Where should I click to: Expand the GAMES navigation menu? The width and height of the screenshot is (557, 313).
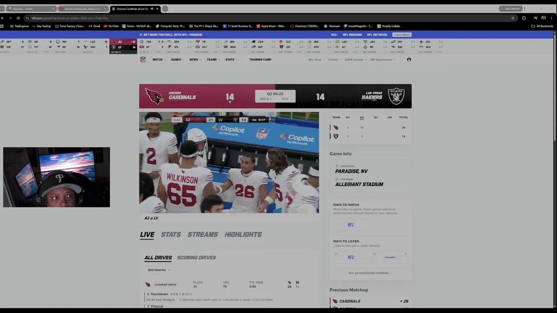(176, 60)
